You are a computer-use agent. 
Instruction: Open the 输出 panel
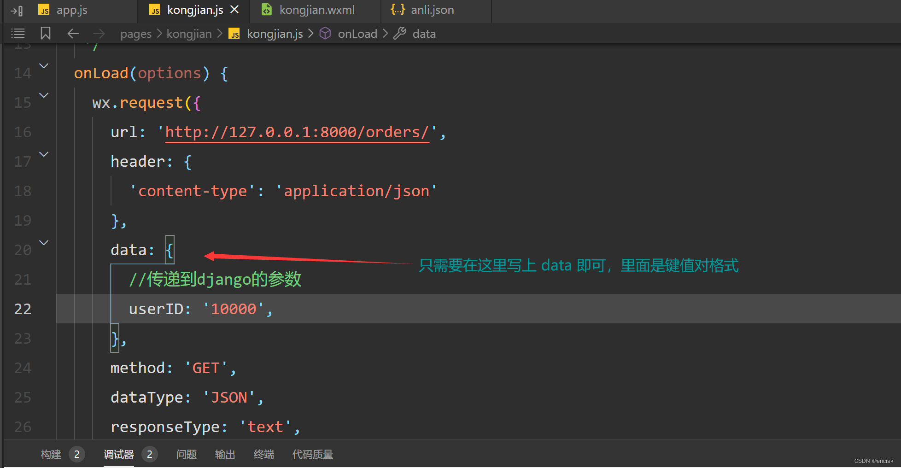(x=225, y=454)
